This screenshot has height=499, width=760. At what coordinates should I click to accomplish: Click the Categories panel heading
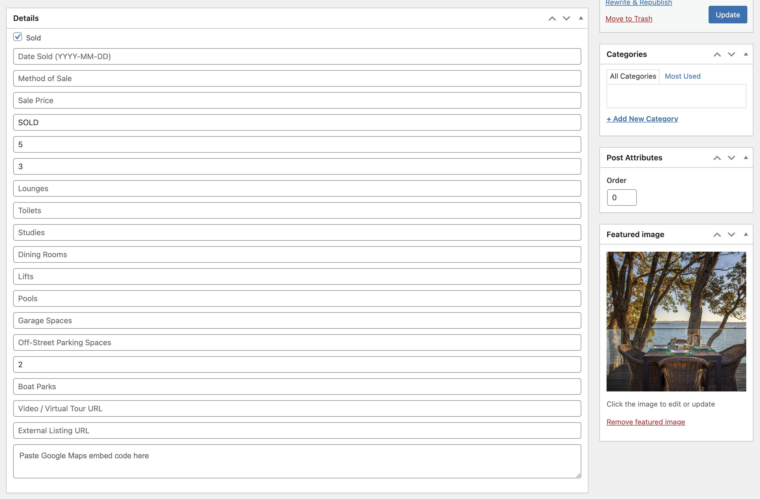pyautogui.click(x=627, y=55)
